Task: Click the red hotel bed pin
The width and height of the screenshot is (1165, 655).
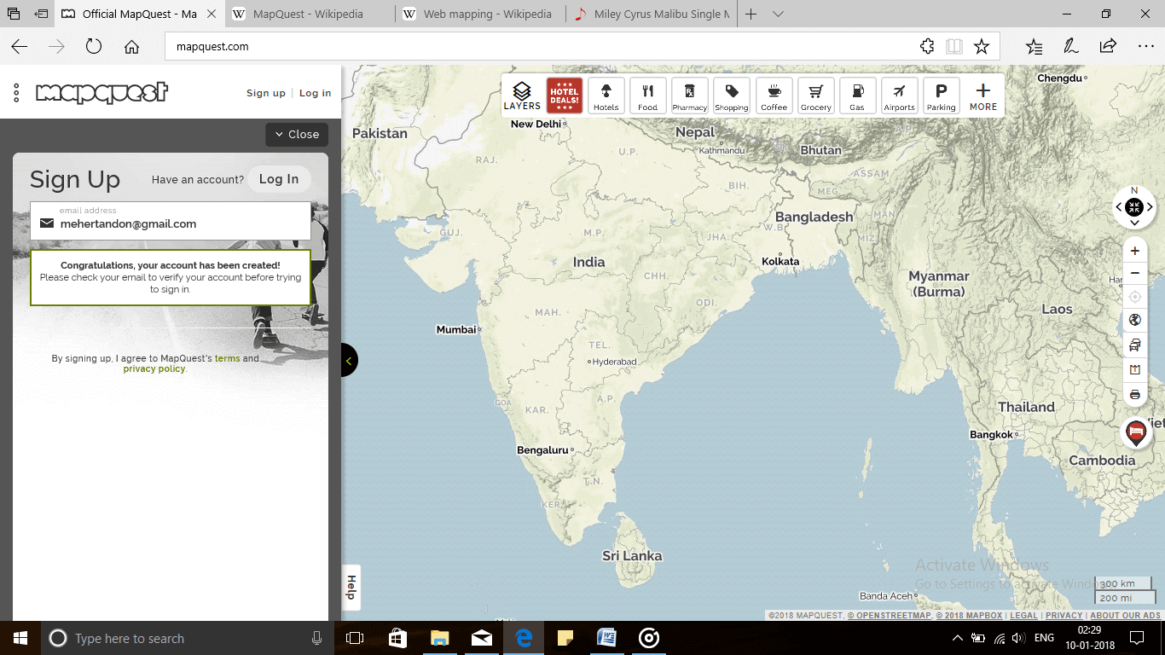Action: point(1135,432)
